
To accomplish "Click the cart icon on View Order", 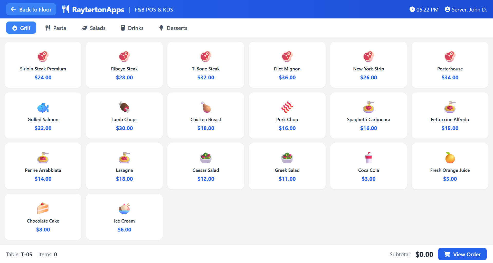I will [x=447, y=254].
